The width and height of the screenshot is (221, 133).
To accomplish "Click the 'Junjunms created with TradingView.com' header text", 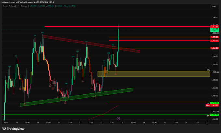I will point(17,2).
